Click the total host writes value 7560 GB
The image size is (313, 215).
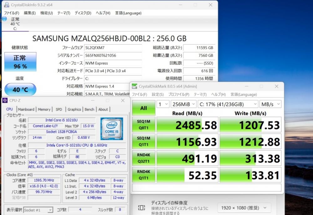tap(199, 55)
